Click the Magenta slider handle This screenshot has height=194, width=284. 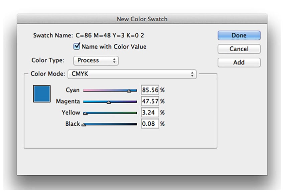tap(109, 102)
